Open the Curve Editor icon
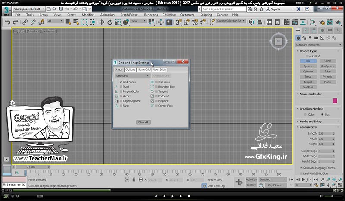Viewport: 345px width, 201px height. [295, 22]
